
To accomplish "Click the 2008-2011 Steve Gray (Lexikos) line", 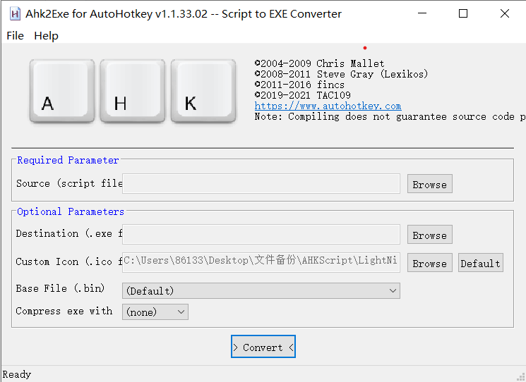I will click(x=341, y=74).
